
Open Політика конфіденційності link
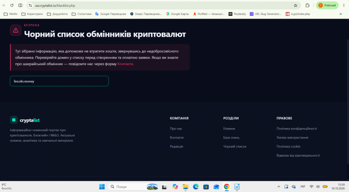point(296,128)
